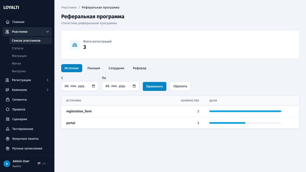Click the Сегменты sidebar icon

tap(8, 100)
